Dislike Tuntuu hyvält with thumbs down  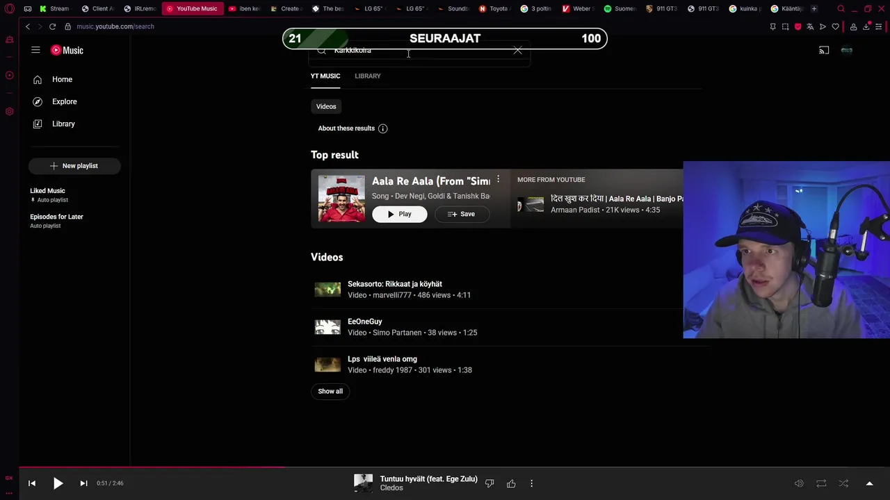click(489, 483)
